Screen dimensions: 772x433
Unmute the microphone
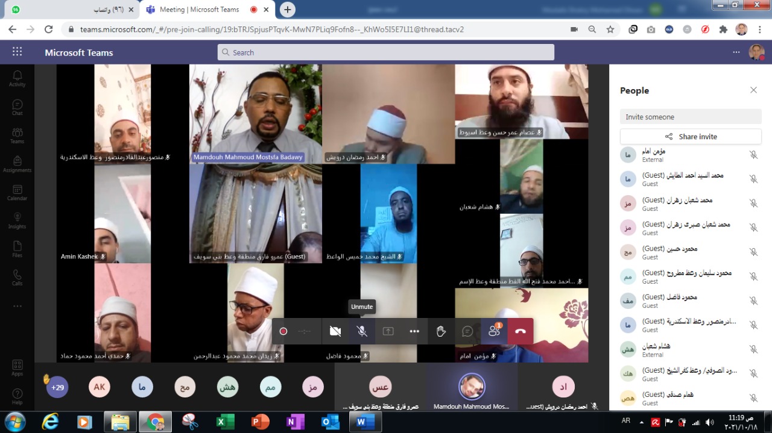362,331
